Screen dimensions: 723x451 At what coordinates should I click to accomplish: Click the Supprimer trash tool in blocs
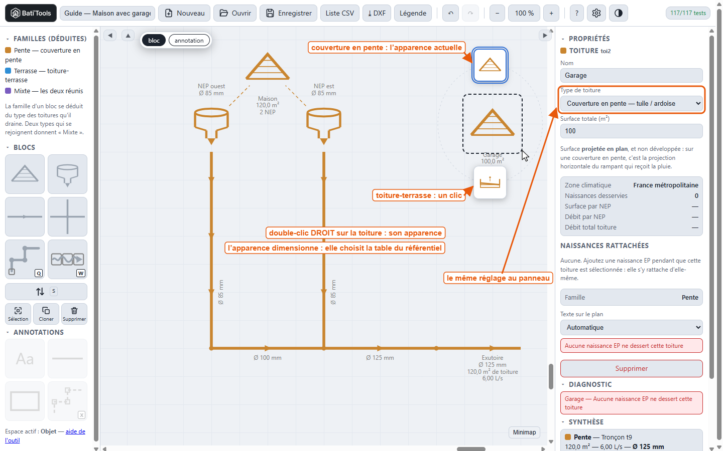point(74,314)
